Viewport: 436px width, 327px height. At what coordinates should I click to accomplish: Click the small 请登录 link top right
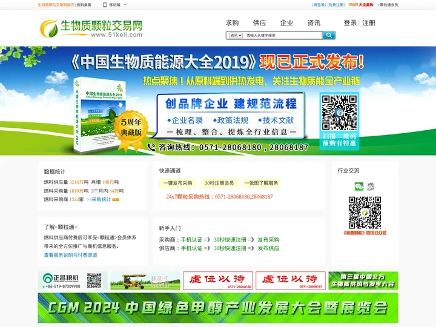(319, 5)
